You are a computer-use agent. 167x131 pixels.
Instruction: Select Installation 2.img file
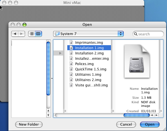pyautogui.click(x=89, y=53)
